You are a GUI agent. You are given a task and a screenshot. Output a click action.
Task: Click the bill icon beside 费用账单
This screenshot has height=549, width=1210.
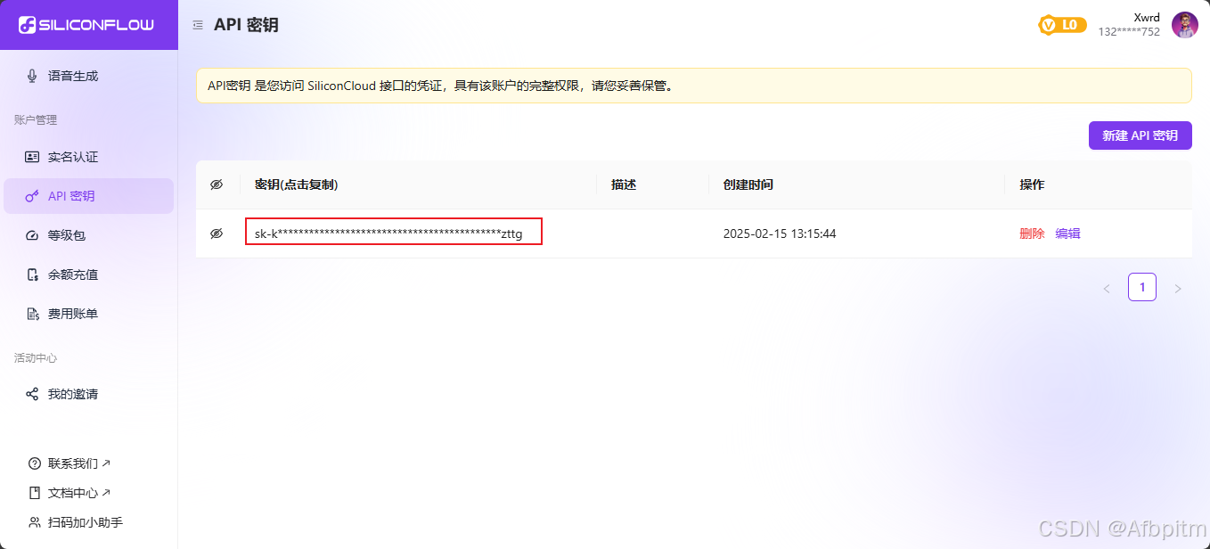33,314
